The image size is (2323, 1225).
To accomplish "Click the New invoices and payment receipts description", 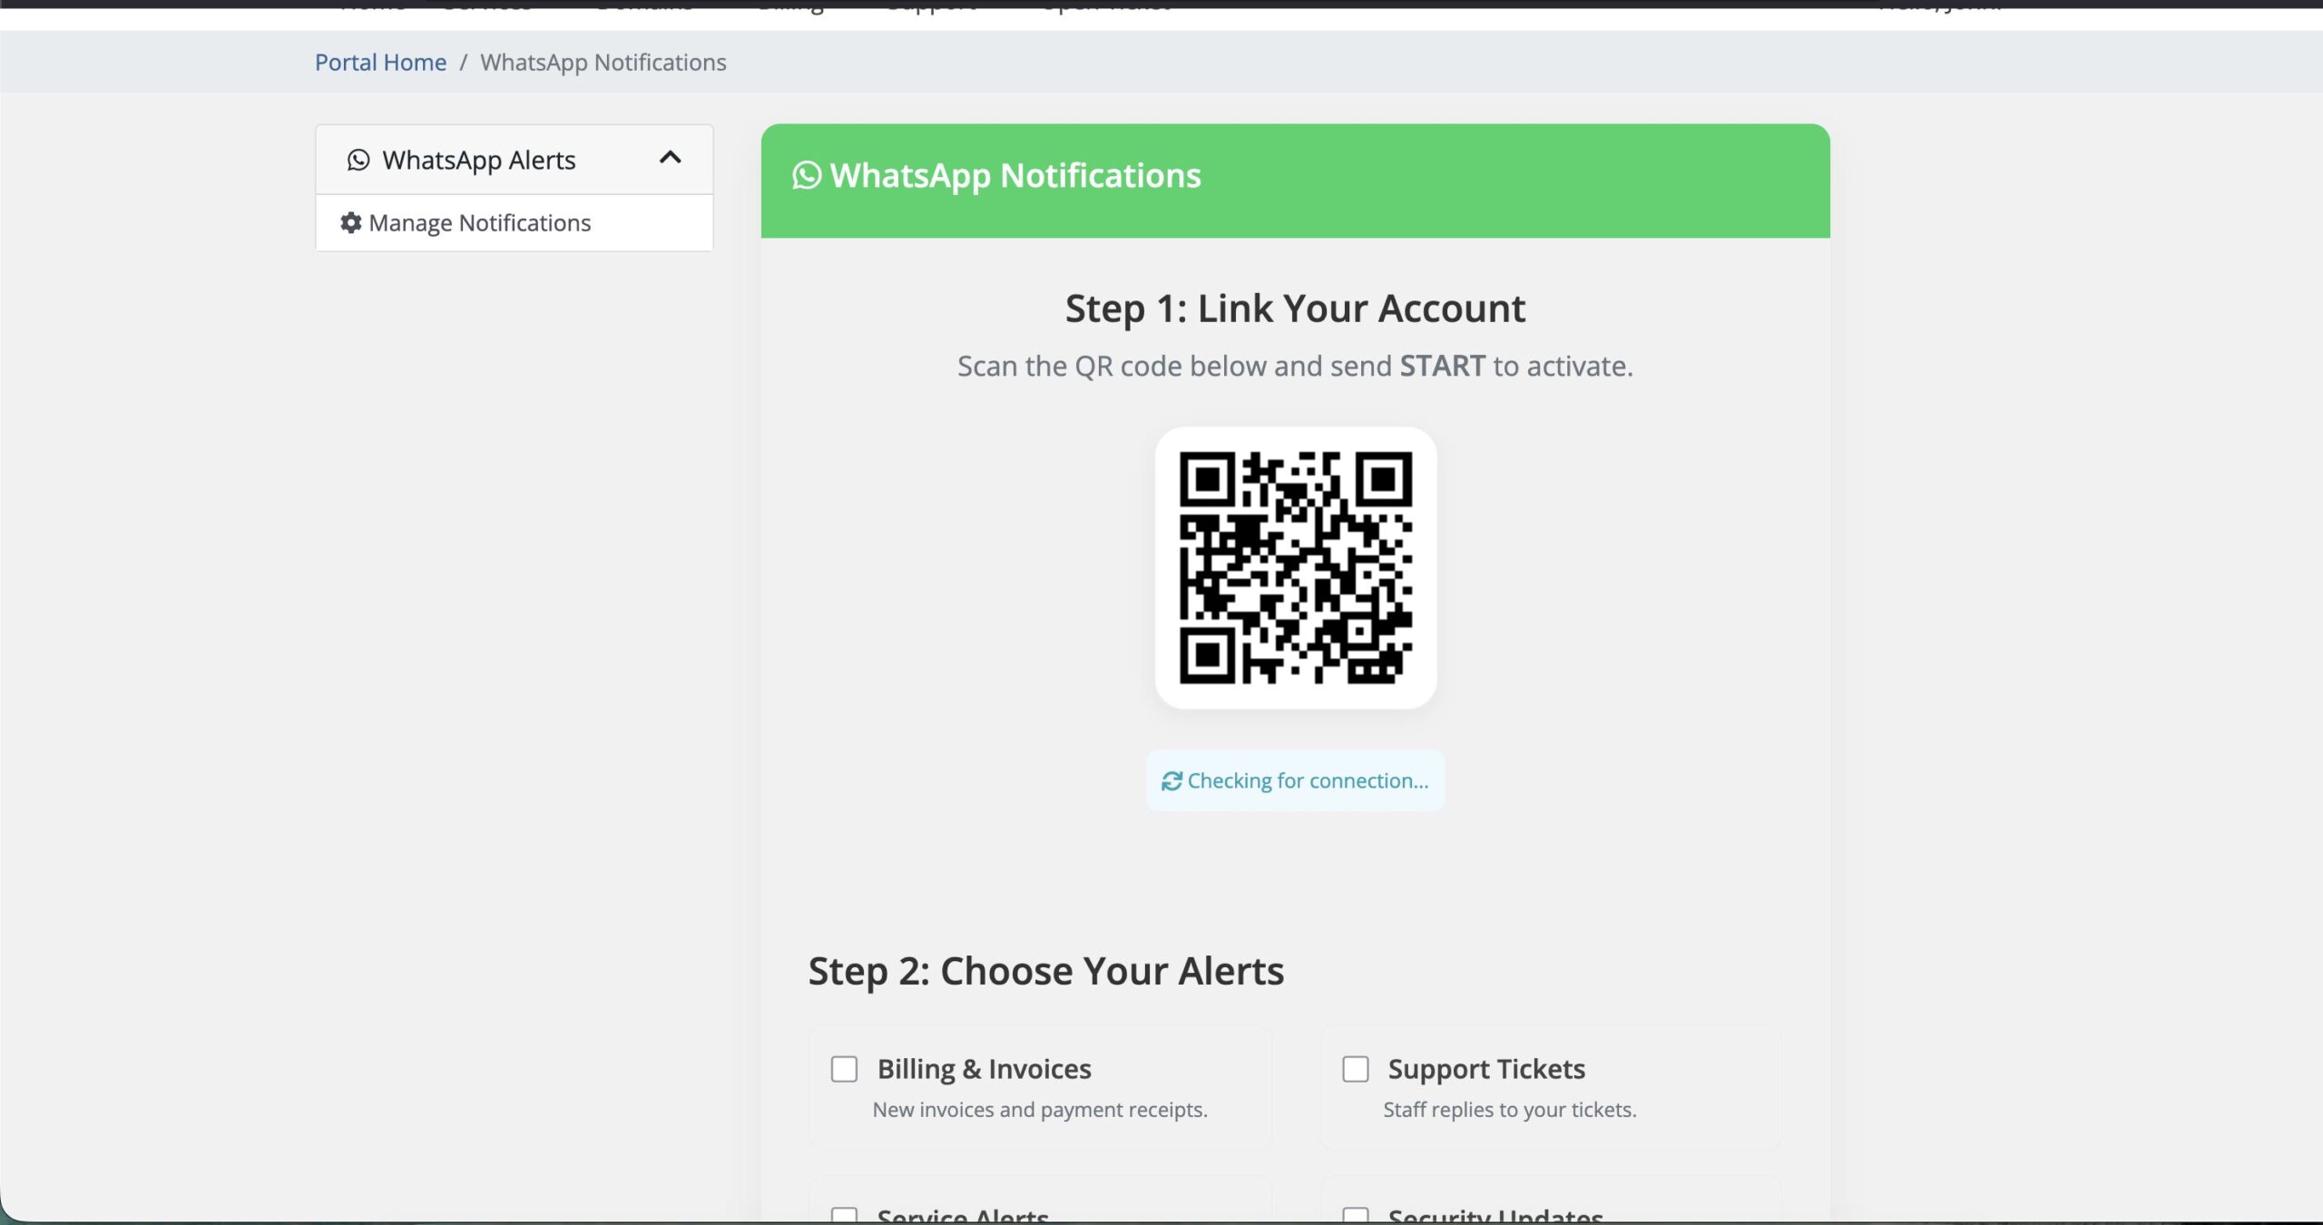I will pyautogui.click(x=1040, y=1110).
